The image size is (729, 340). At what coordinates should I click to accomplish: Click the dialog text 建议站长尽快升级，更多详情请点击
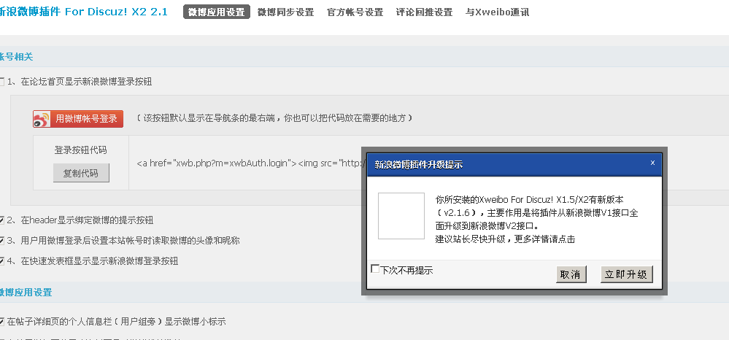coord(506,239)
